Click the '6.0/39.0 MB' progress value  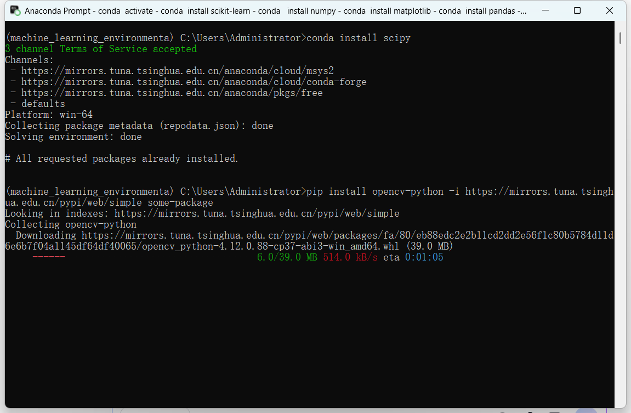pyautogui.click(x=287, y=257)
